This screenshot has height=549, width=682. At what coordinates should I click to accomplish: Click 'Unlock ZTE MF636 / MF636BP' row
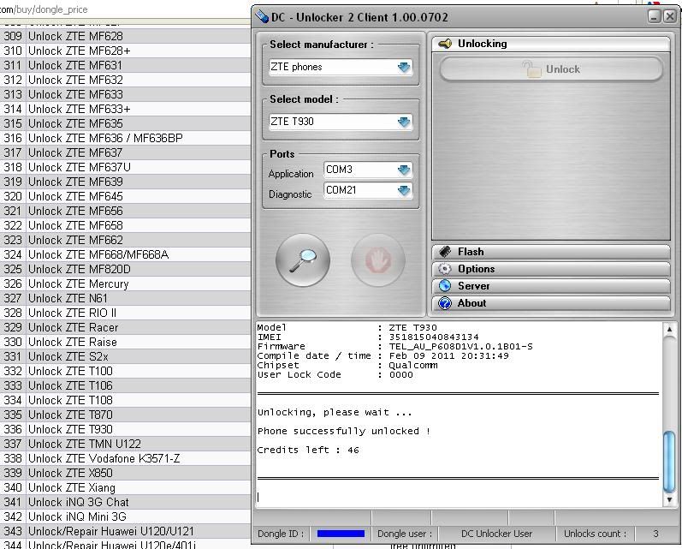125,138
